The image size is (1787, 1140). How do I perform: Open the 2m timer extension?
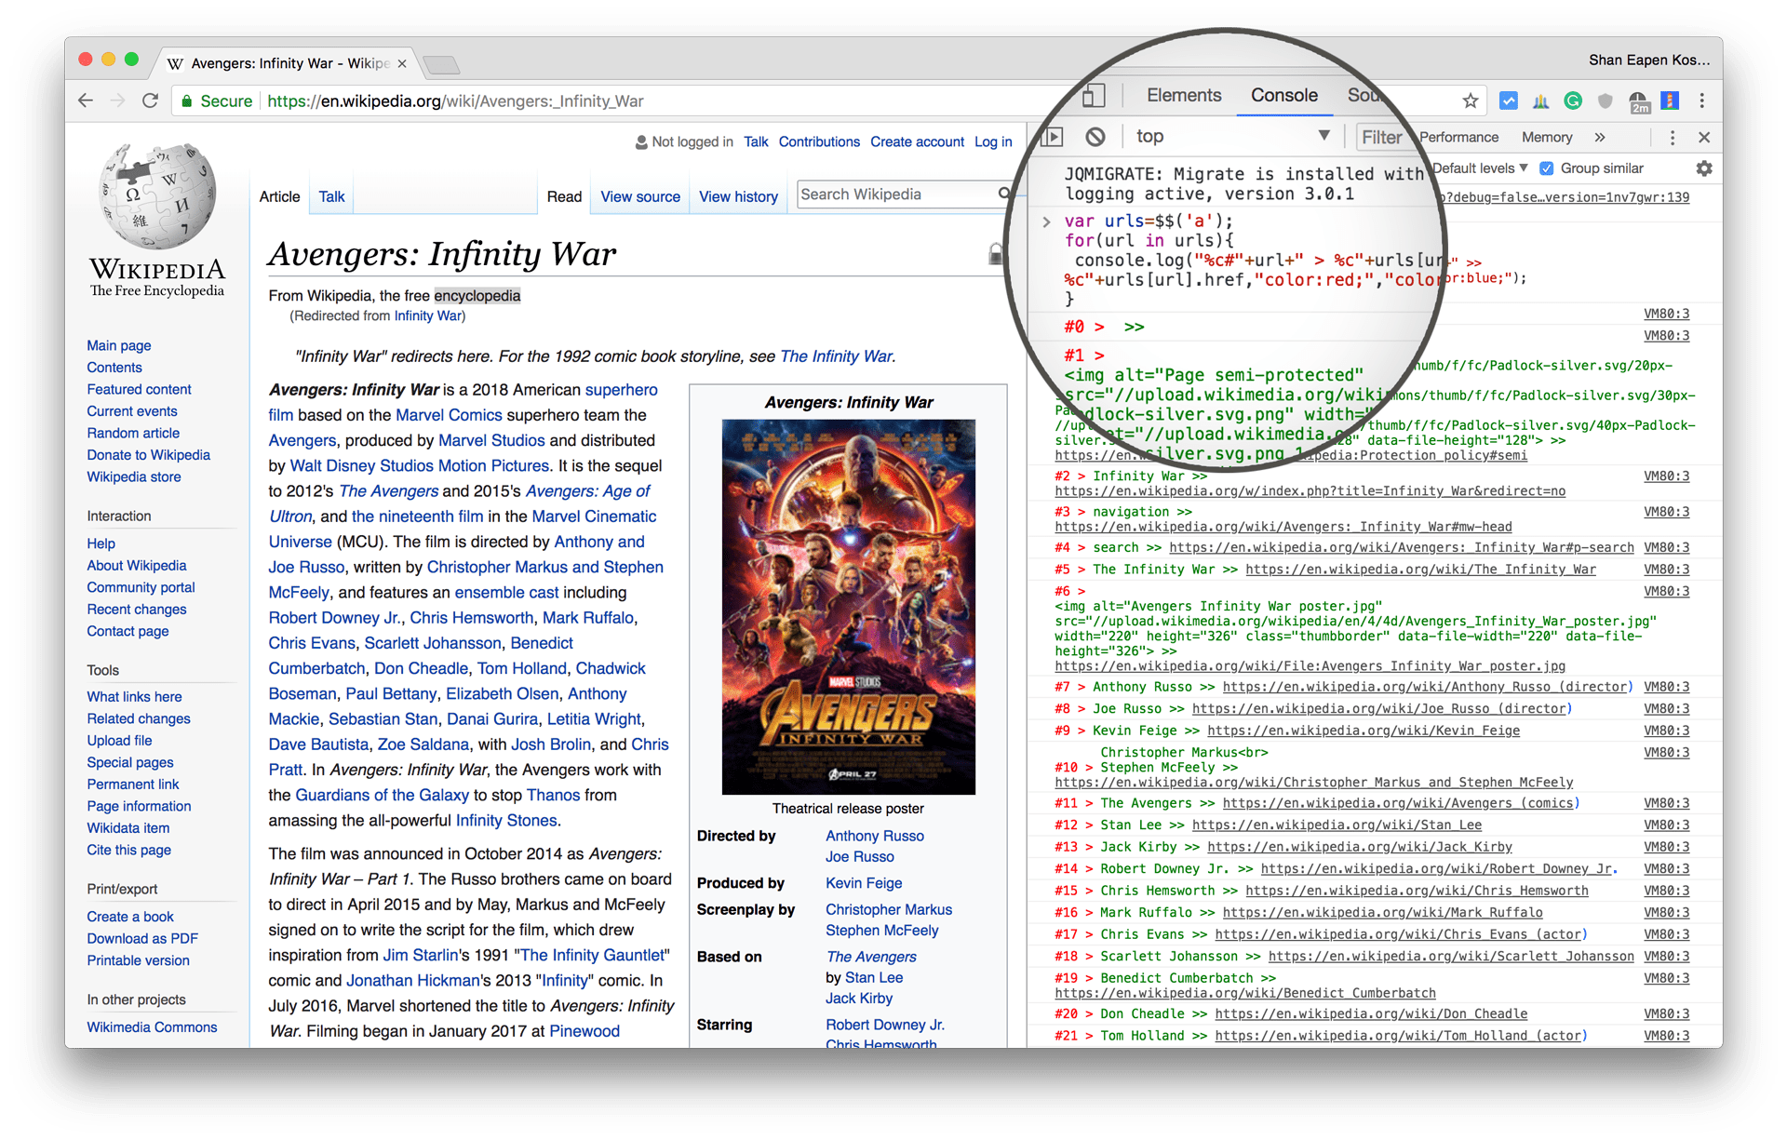pos(1639,101)
